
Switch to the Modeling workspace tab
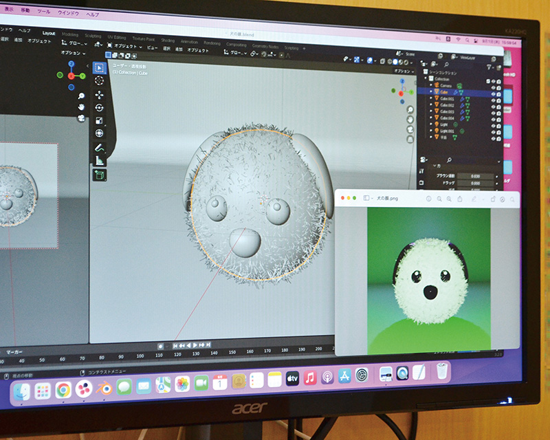(x=70, y=34)
